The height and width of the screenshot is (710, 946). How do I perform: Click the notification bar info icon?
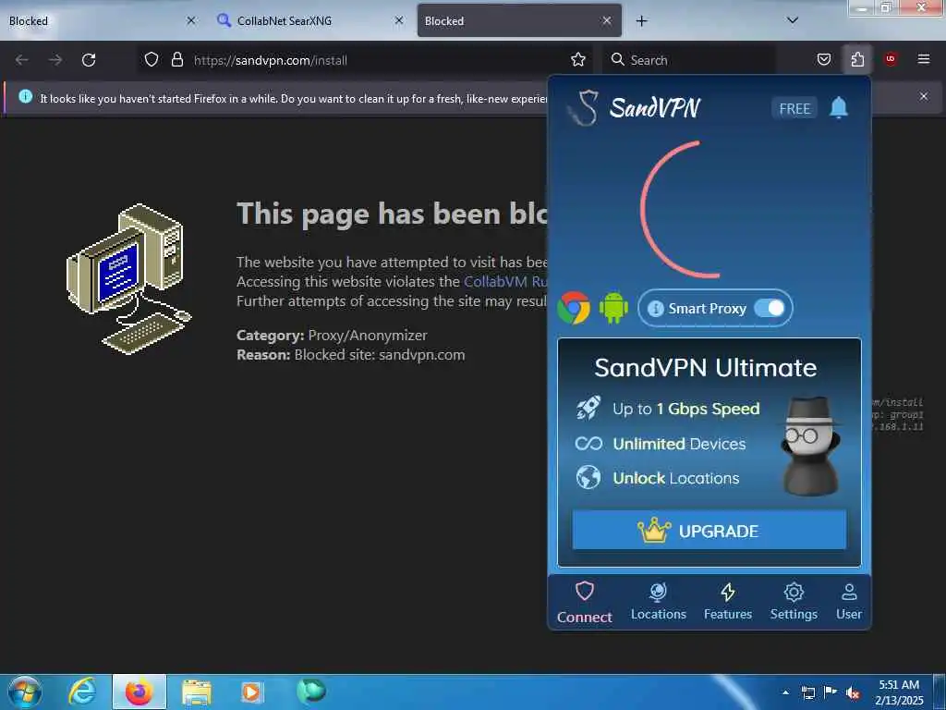coord(25,96)
